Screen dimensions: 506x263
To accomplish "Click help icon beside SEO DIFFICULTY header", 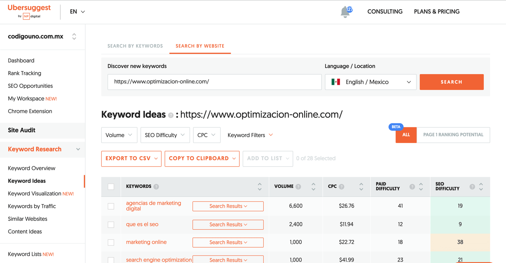I will (x=472, y=186).
